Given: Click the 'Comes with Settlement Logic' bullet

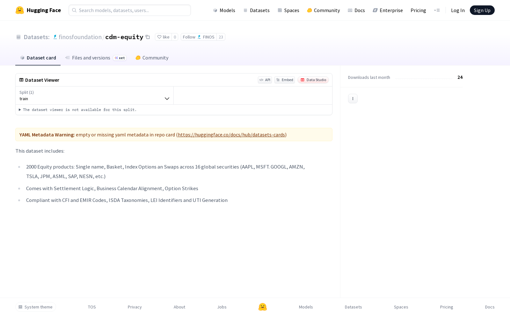Looking at the screenshot, I should coord(112,188).
